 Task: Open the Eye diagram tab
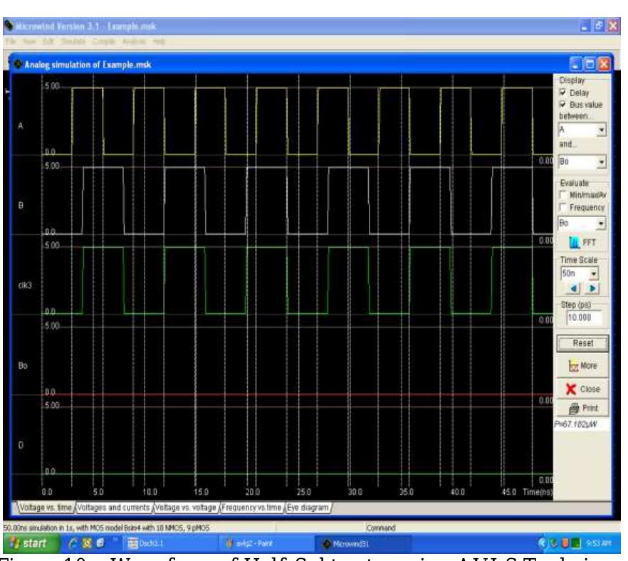[x=308, y=508]
